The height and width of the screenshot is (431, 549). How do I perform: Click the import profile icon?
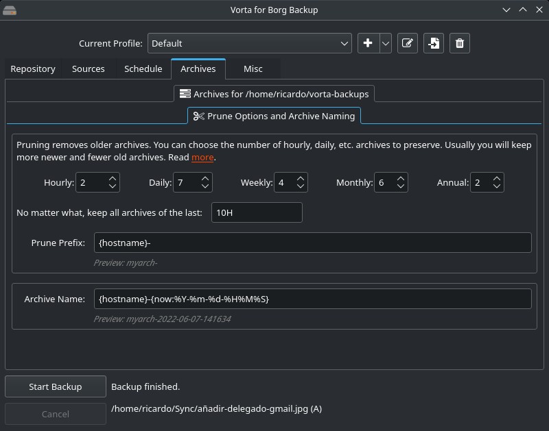tap(434, 43)
